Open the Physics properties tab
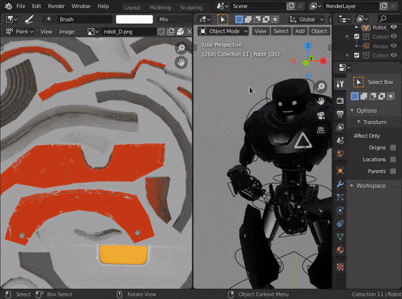The width and height of the screenshot is (402, 299). point(340,211)
